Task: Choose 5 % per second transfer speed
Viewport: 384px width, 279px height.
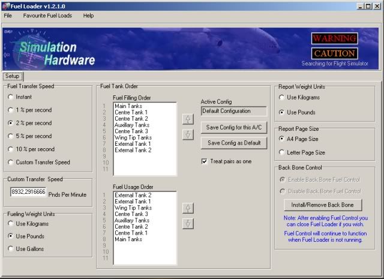Action: click(x=11, y=136)
